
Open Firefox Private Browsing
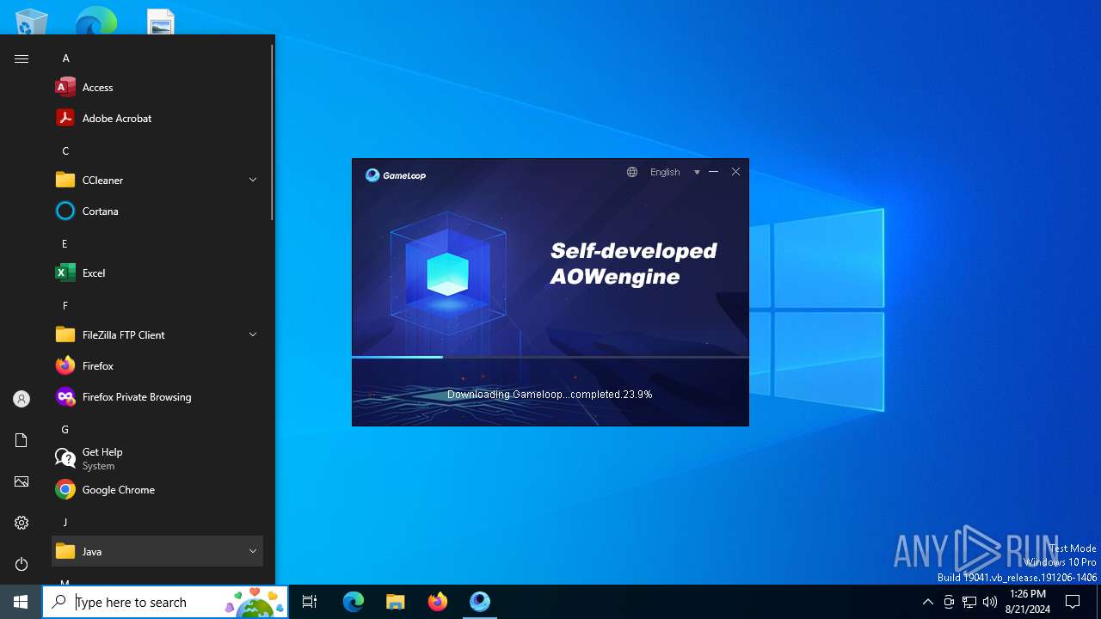[157, 396]
